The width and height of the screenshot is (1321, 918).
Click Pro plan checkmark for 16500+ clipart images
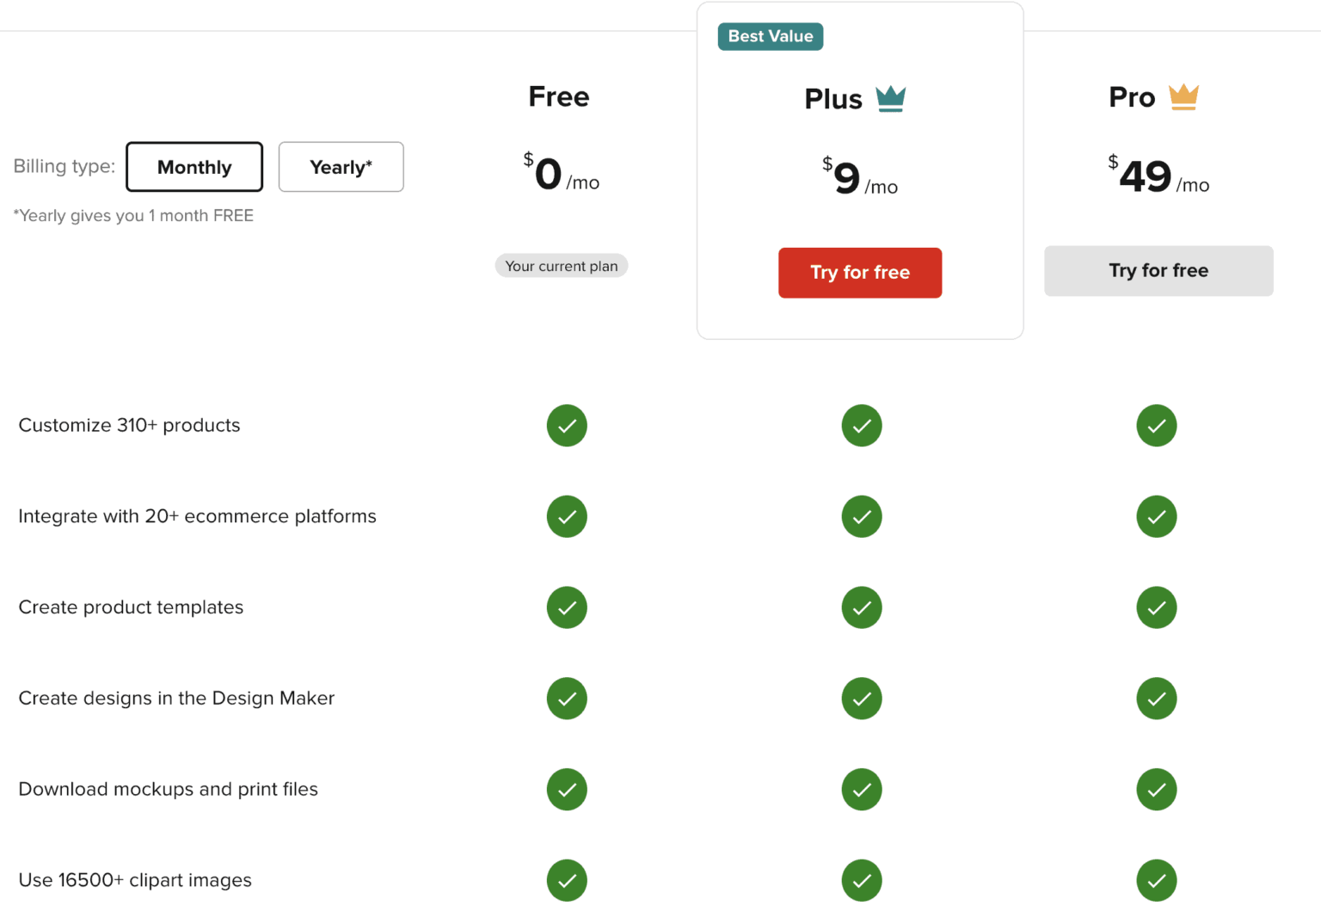tap(1156, 880)
